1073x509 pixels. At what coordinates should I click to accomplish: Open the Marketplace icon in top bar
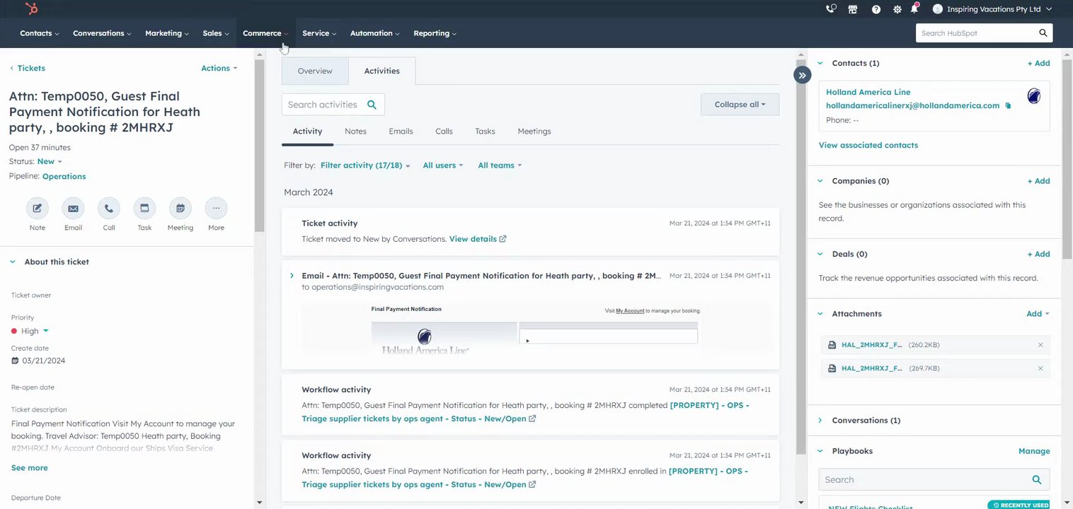(x=853, y=9)
